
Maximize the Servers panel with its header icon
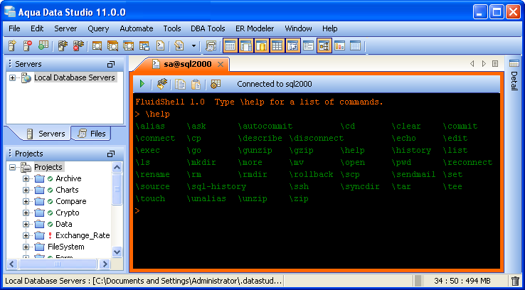pos(111,64)
